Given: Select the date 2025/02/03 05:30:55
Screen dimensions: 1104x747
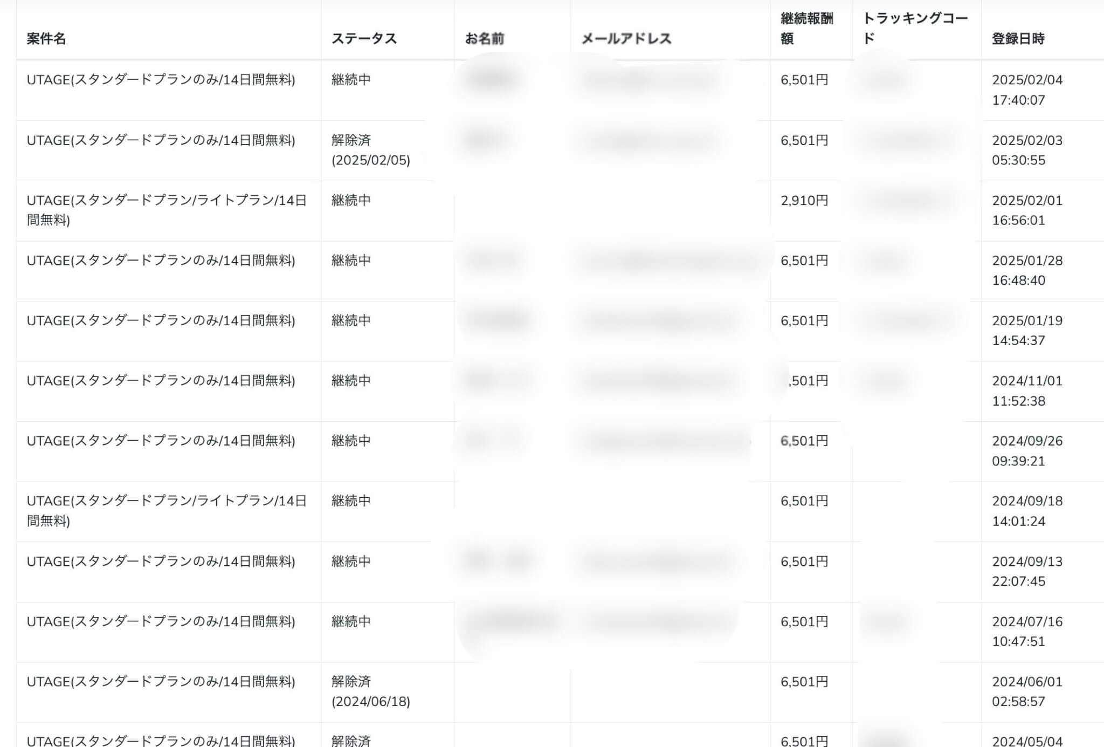Looking at the screenshot, I should [1027, 150].
